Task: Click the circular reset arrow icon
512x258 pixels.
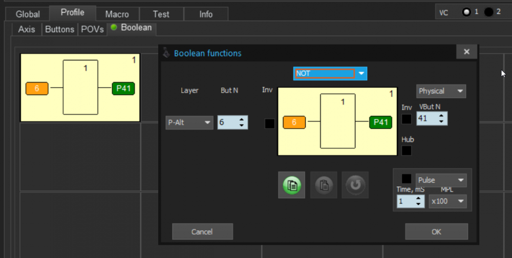Action: pos(355,185)
